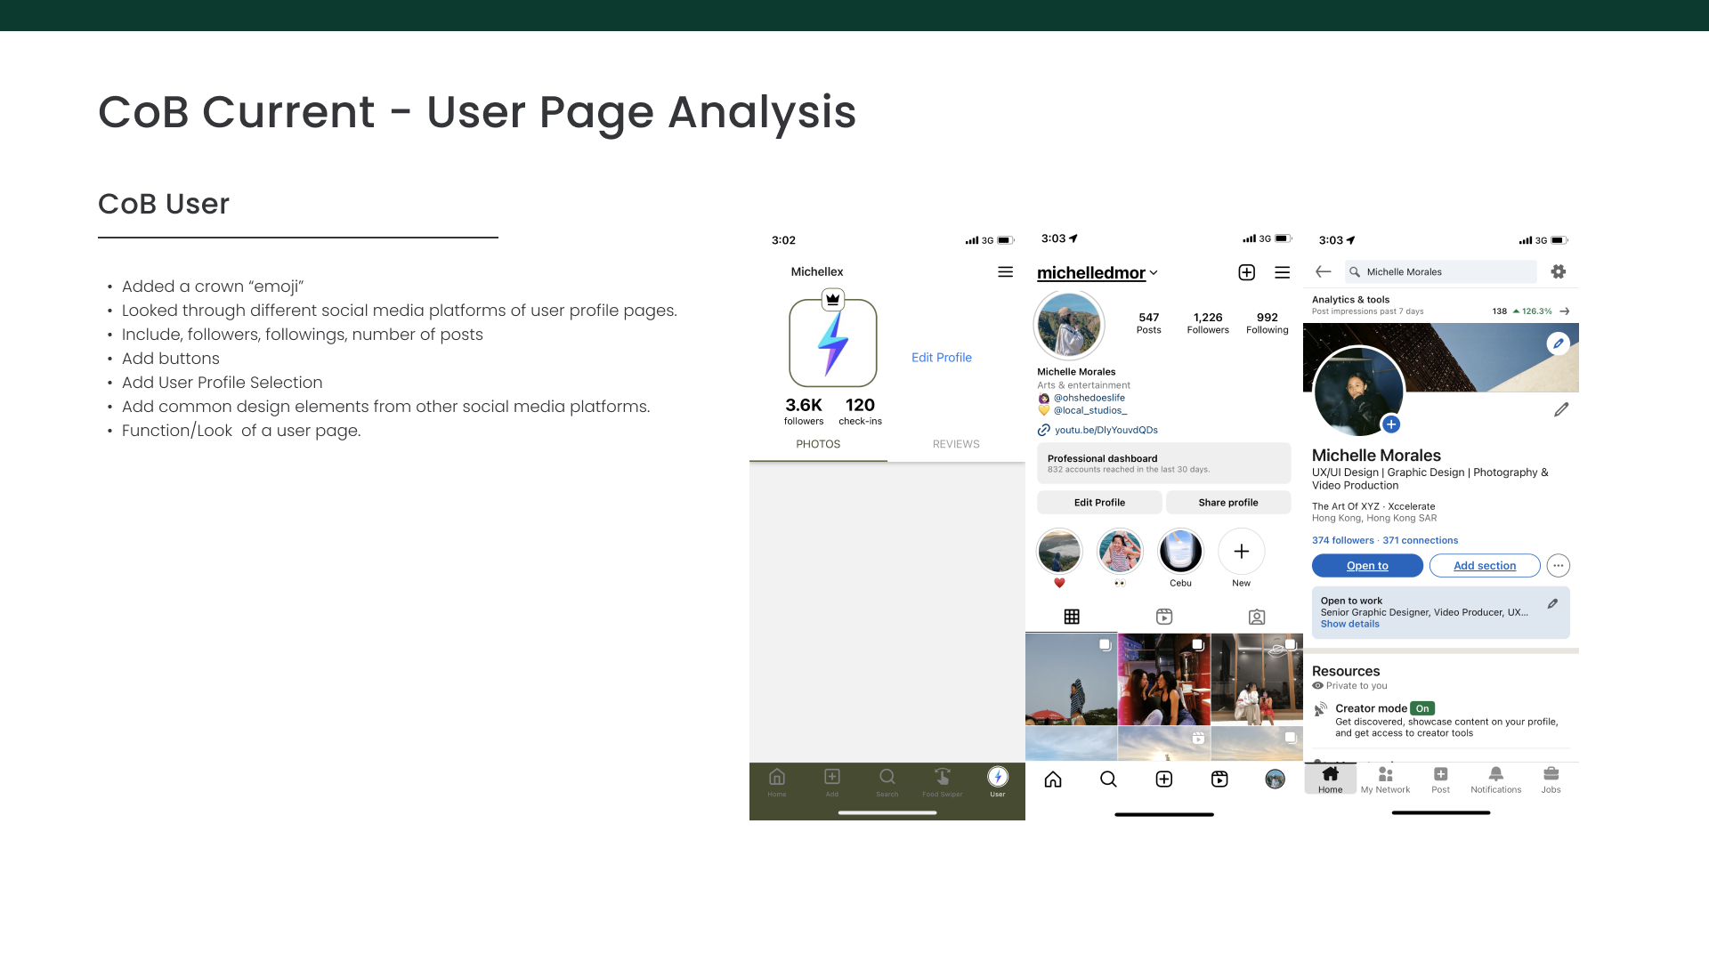Open the youtu.be/DlyYouvdQDs link
This screenshot has height=961, width=1709.
click(1106, 430)
